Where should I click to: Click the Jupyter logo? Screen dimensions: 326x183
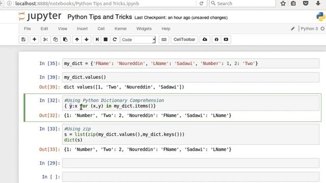(40, 16)
